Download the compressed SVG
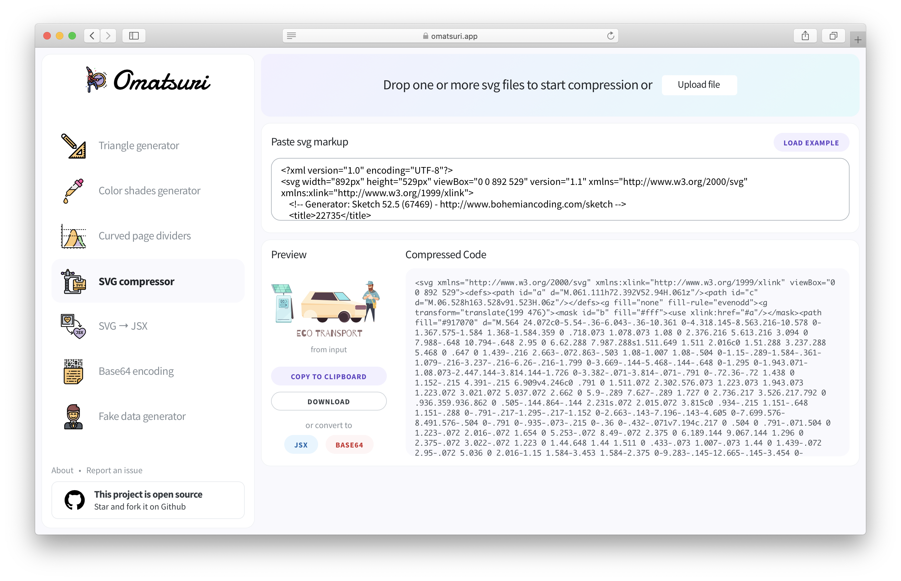 coord(328,401)
